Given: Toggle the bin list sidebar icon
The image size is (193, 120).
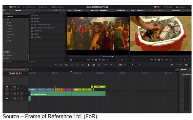Looking at the screenshot, I should (x=4, y=10).
